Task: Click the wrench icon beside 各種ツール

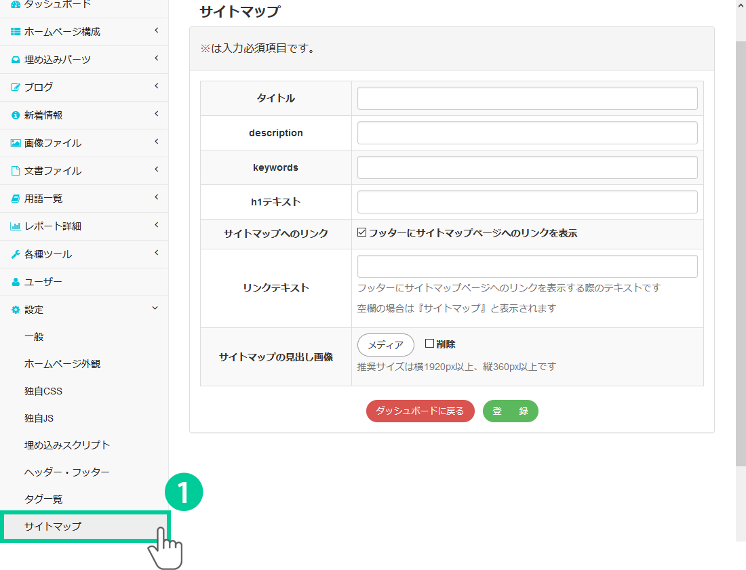Action: pos(16,254)
